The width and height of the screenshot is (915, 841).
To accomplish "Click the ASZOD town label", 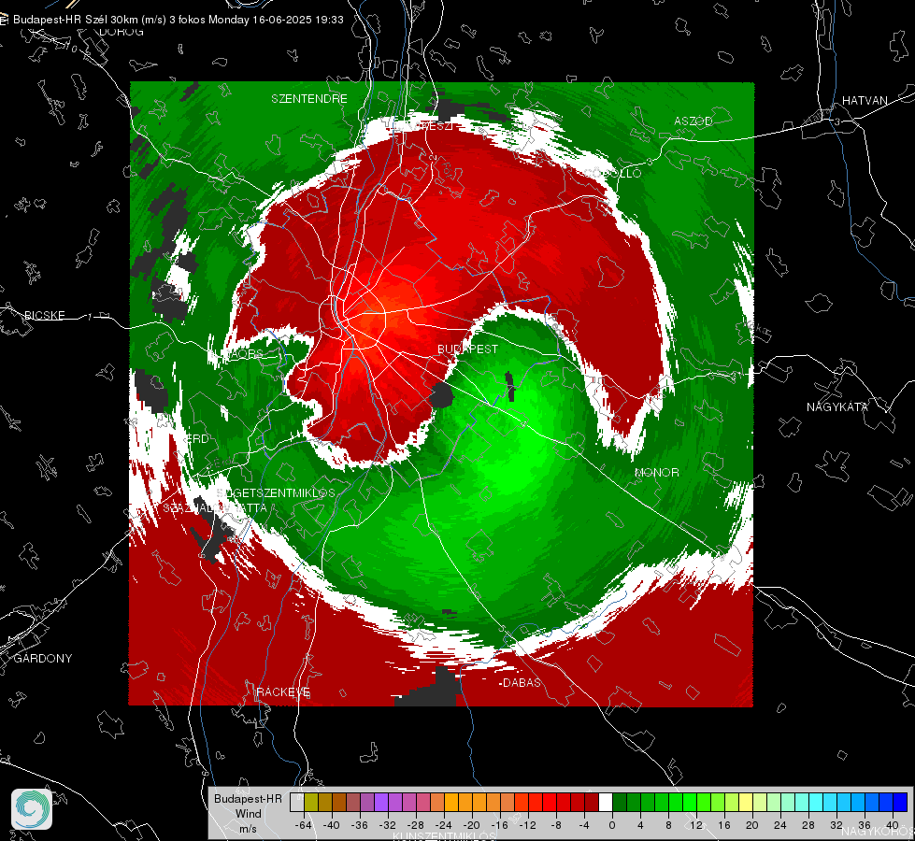I will coord(693,121).
